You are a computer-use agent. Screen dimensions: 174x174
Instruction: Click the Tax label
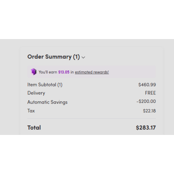click(x=31, y=111)
